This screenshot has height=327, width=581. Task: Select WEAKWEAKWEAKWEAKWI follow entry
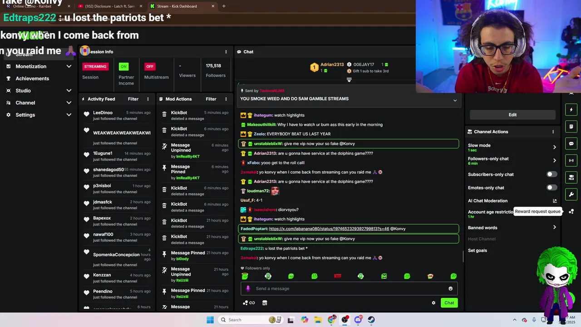pos(122,133)
